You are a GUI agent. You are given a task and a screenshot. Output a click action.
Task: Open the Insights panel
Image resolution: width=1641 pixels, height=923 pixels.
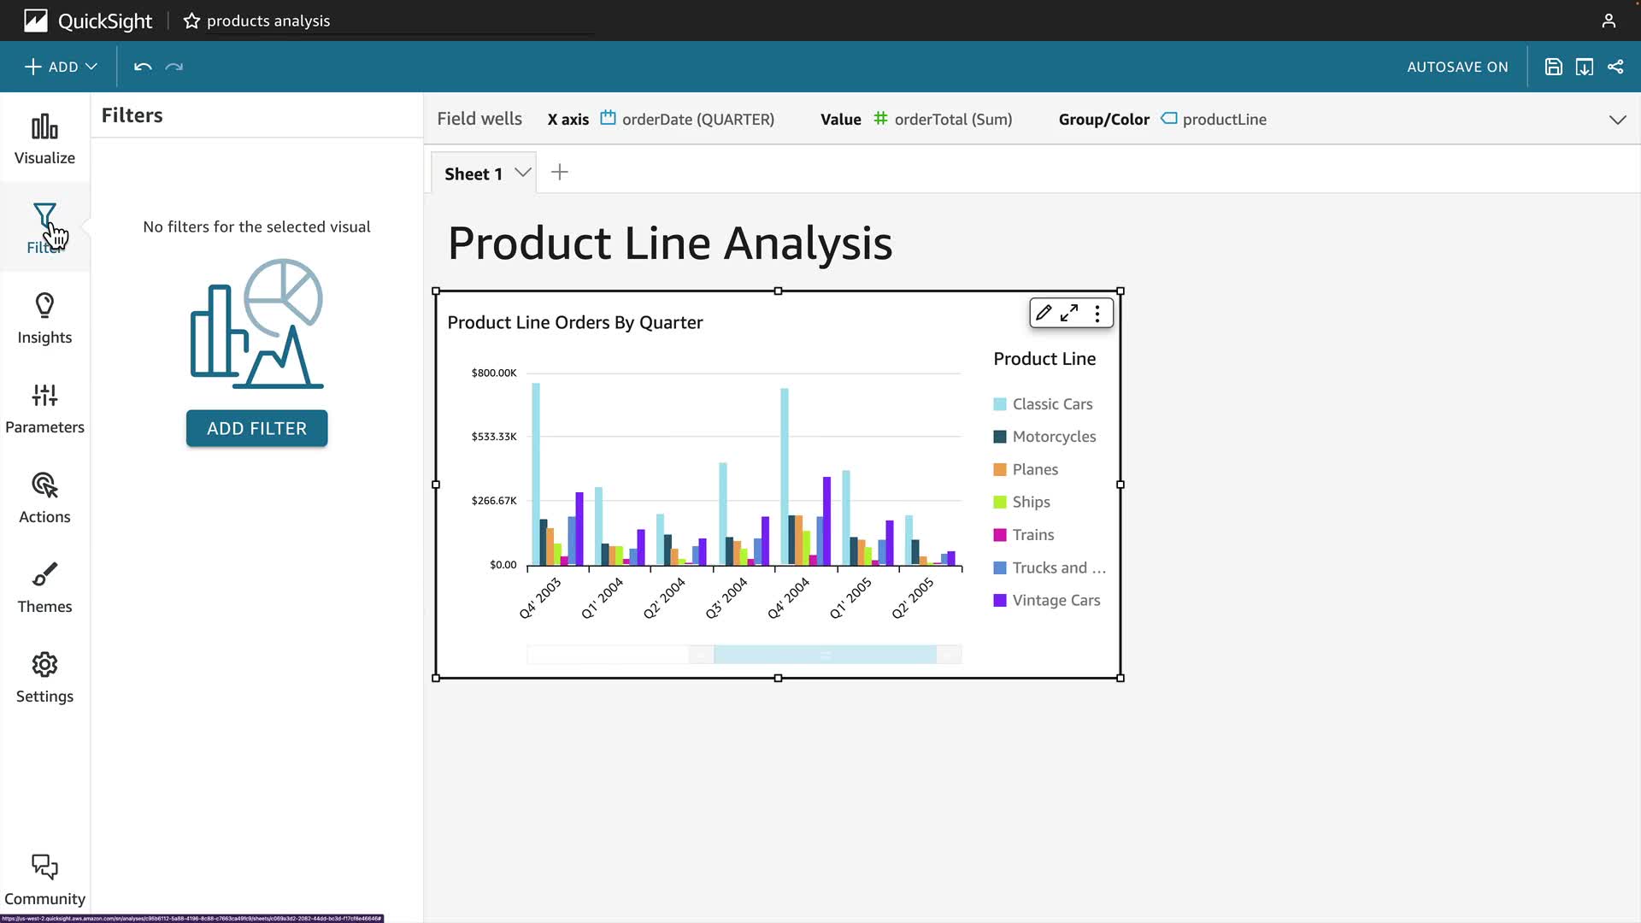(44, 318)
